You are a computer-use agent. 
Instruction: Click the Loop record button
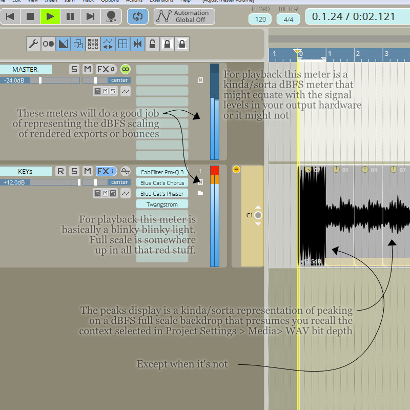click(x=111, y=16)
